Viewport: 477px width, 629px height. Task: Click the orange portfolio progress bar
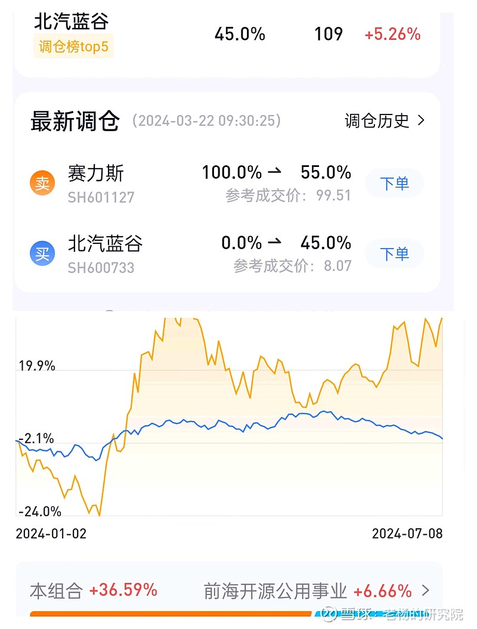pyautogui.click(x=171, y=613)
